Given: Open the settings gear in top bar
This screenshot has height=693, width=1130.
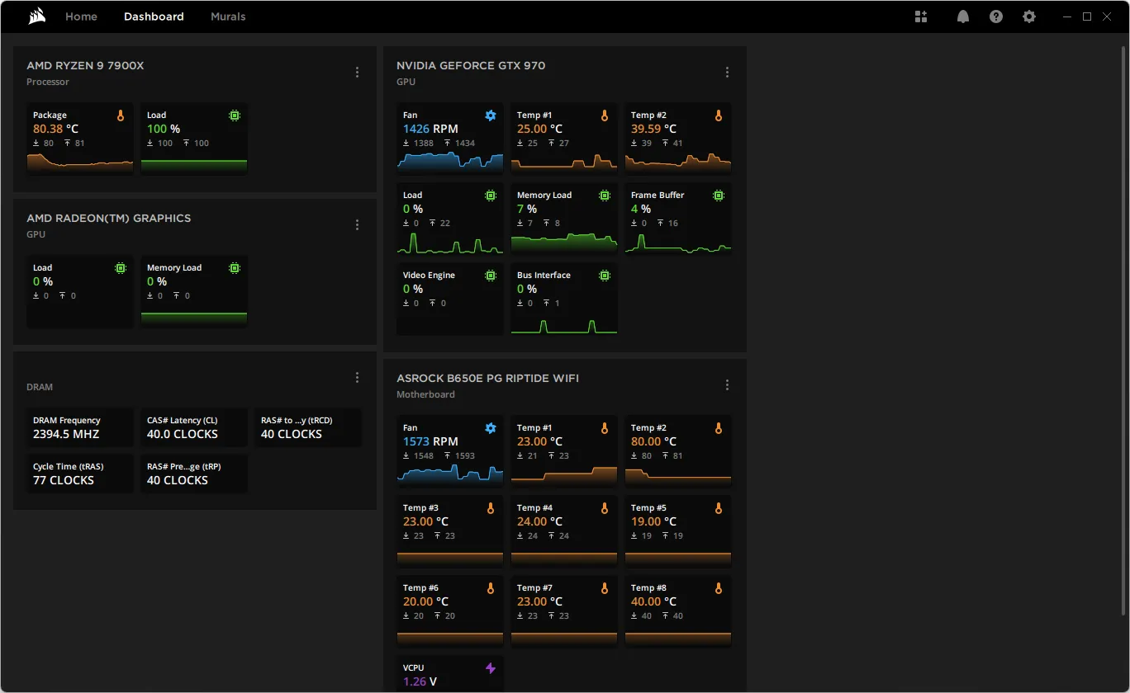Looking at the screenshot, I should coord(1029,16).
